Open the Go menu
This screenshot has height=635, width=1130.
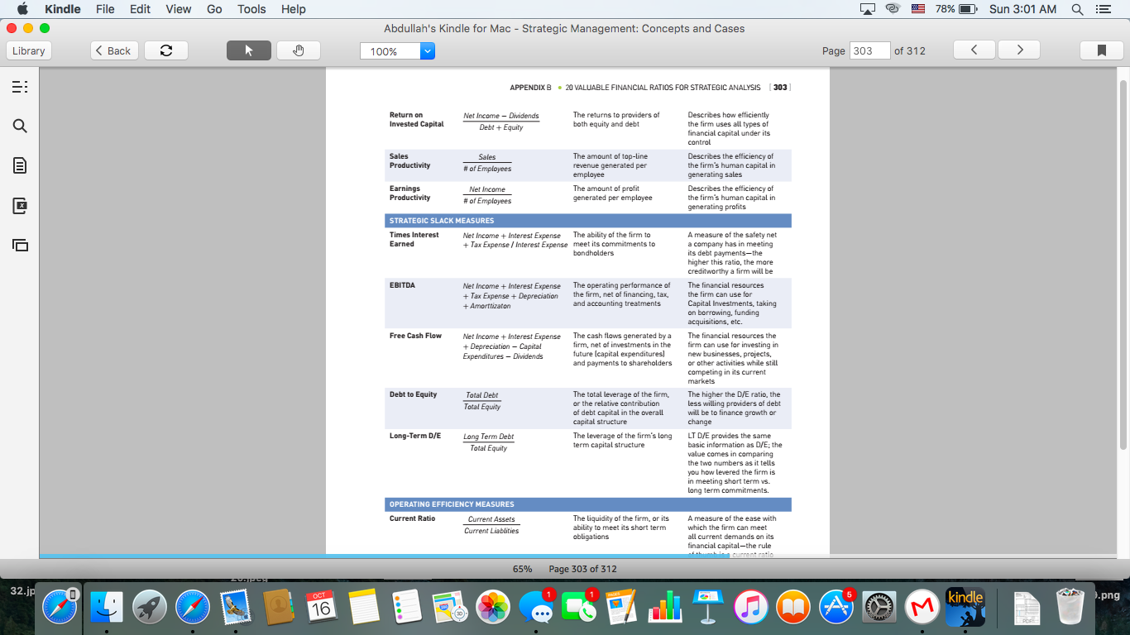(x=214, y=9)
